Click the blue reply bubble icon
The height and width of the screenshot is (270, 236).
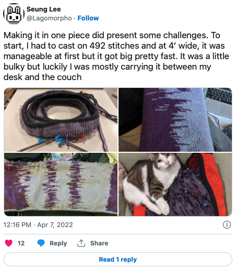[41, 243]
